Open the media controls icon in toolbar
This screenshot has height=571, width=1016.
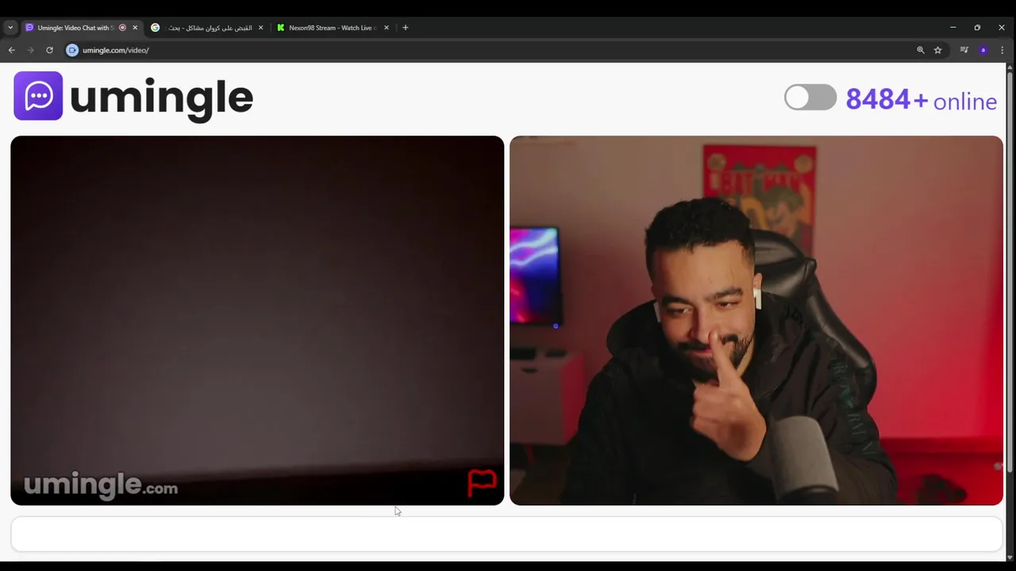(964, 50)
